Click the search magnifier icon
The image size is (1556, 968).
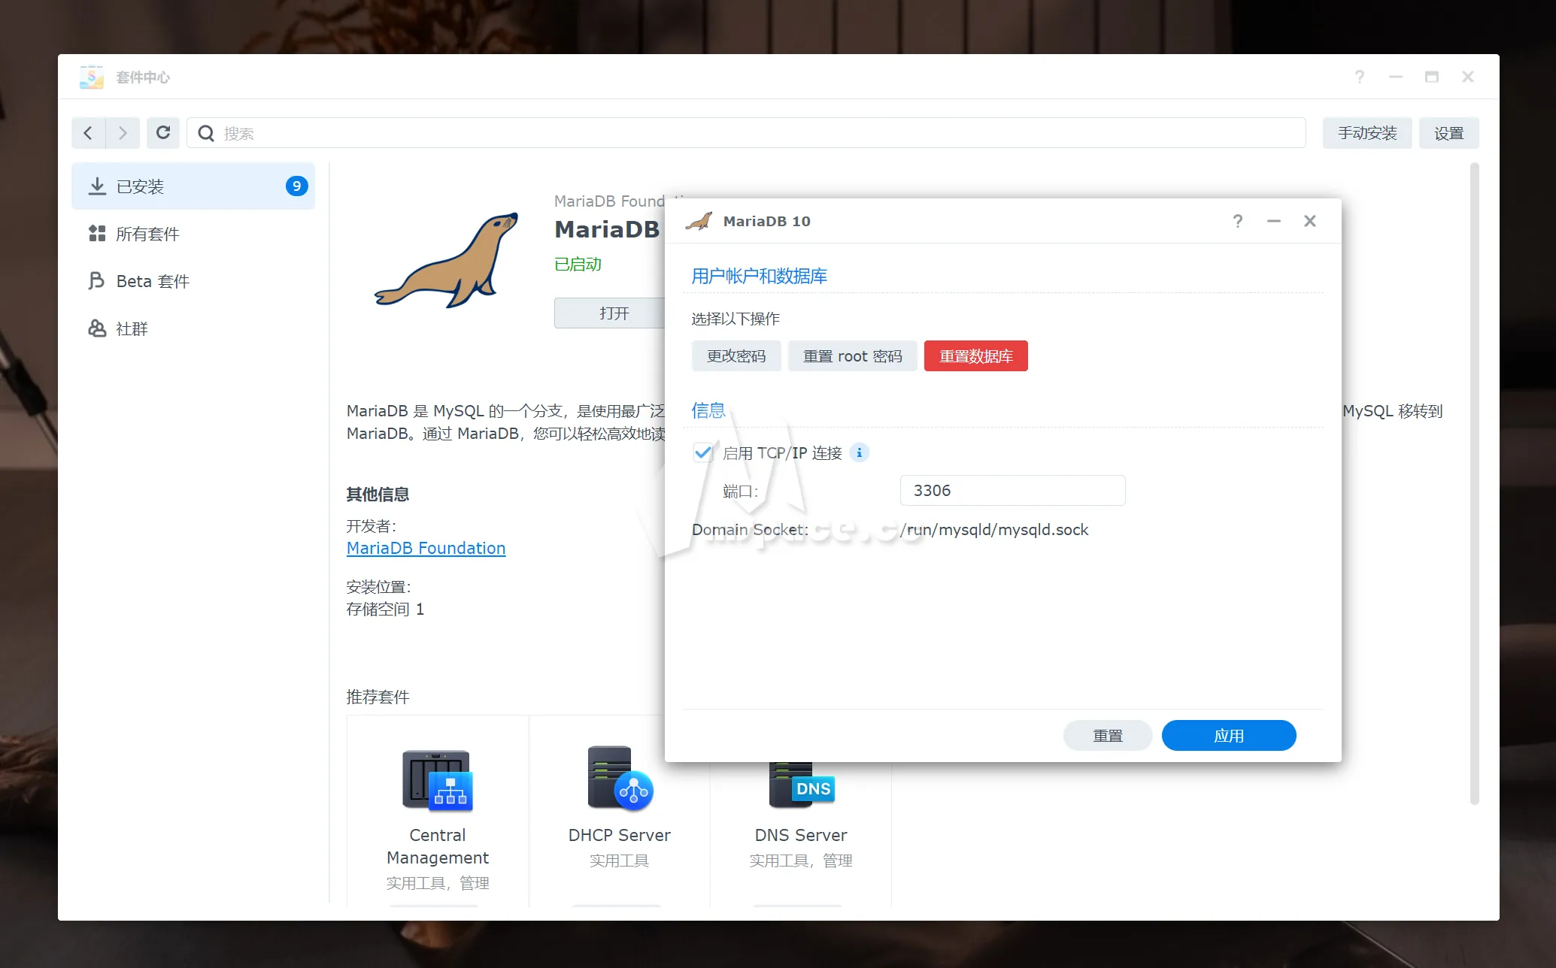coord(205,133)
